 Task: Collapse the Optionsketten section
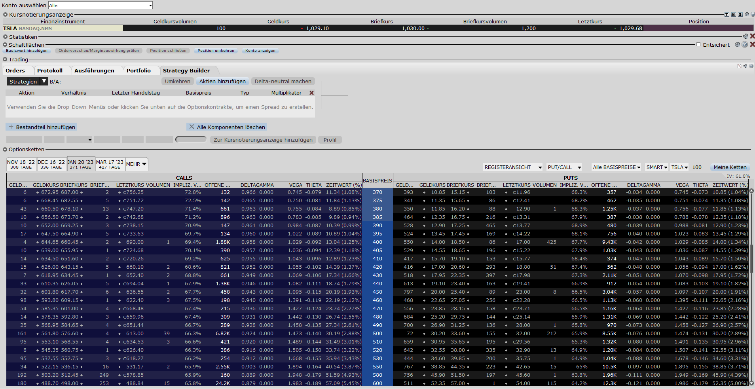coord(5,149)
